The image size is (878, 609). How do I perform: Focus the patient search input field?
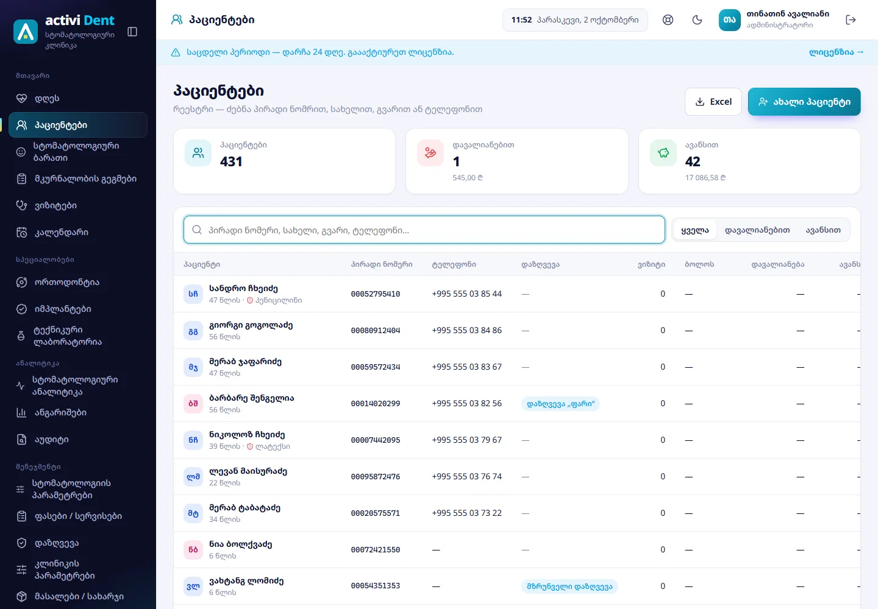[424, 230]
